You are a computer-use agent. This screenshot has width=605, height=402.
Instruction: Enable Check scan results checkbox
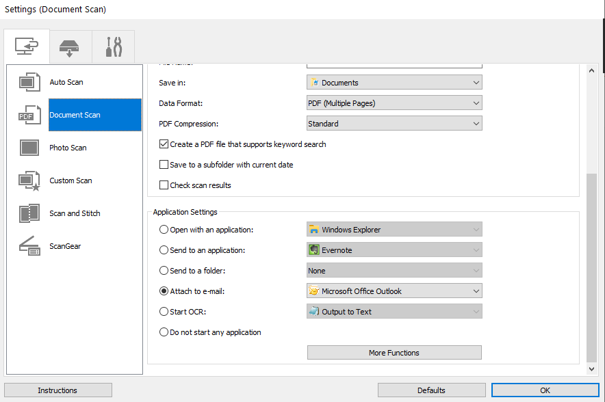[164, 185]
